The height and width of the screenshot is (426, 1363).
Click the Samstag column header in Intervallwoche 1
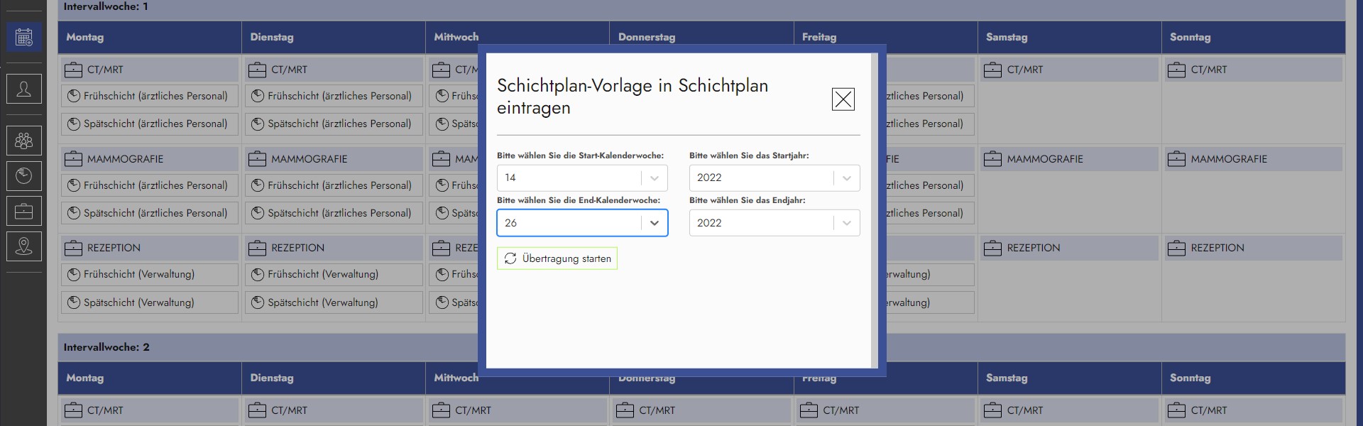pos(1006,37)
